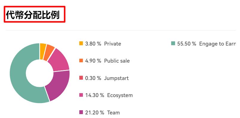Click the 代幣分配比例 heading

(x=33, y=15)
